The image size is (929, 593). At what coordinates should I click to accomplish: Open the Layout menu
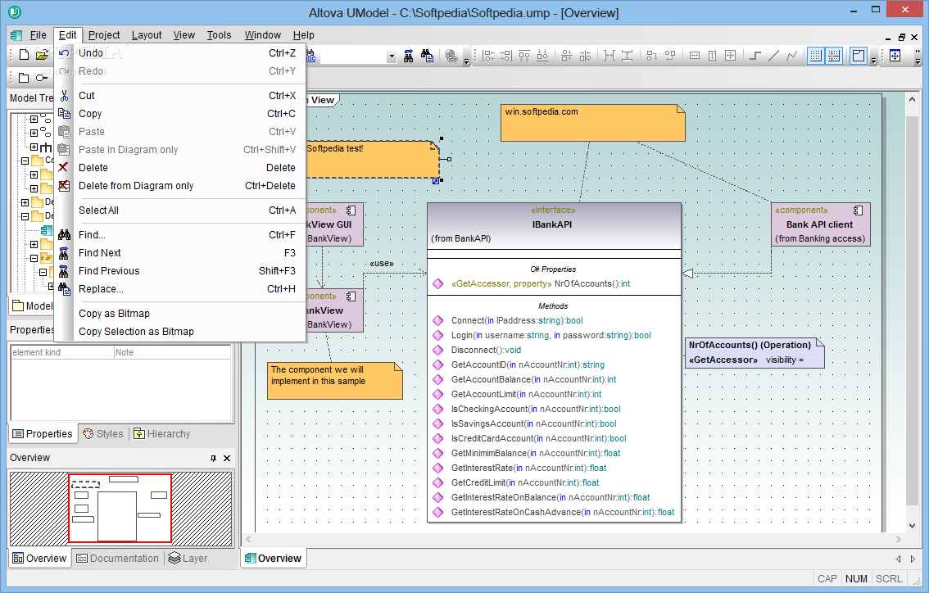(x=147, y=35)
